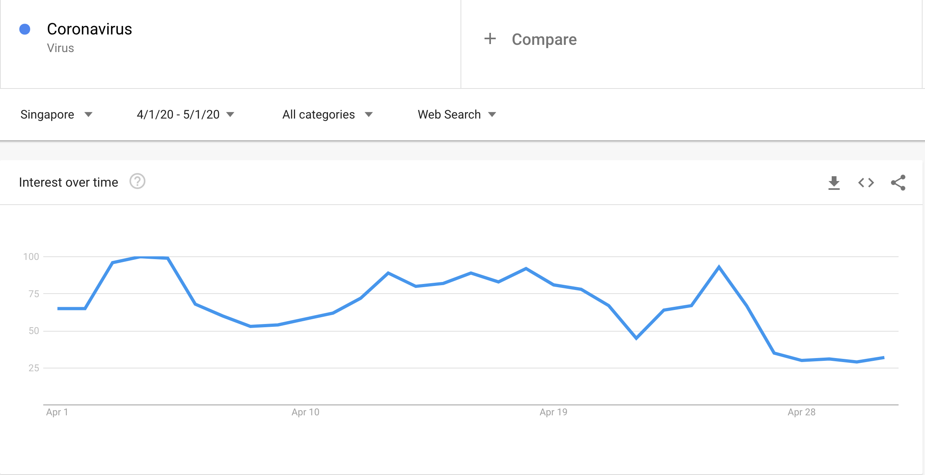925x475 pixels.
Task: Share the Interest over time chart
Action: [898, 183]
